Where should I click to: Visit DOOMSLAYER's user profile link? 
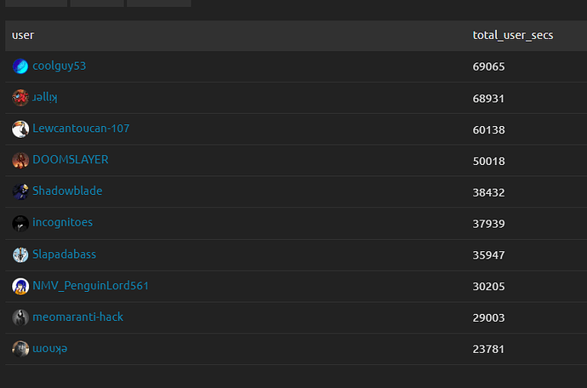70,160
